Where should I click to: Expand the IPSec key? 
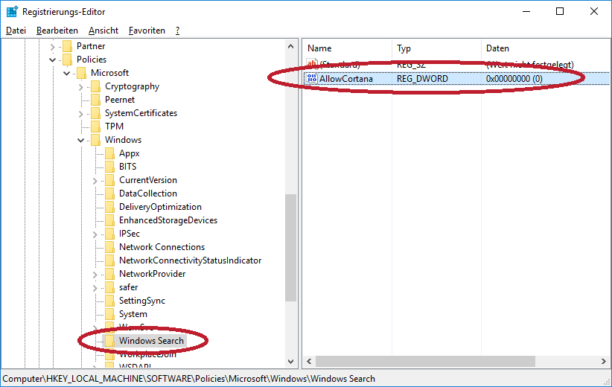click(x=95, y=234)
